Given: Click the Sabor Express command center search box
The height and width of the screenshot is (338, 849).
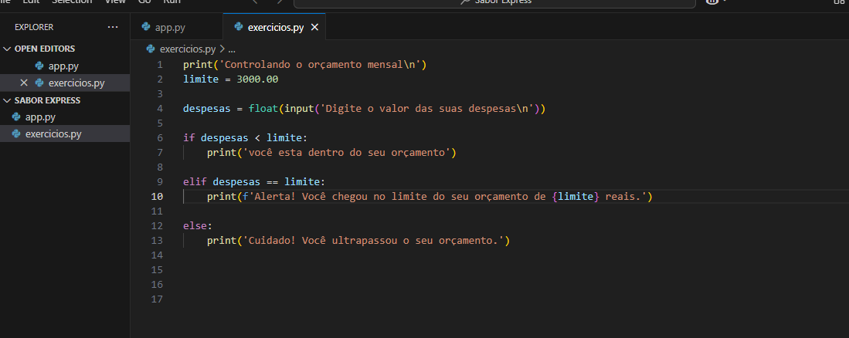Looking at the screenshot, I should [x=494, y=2].
